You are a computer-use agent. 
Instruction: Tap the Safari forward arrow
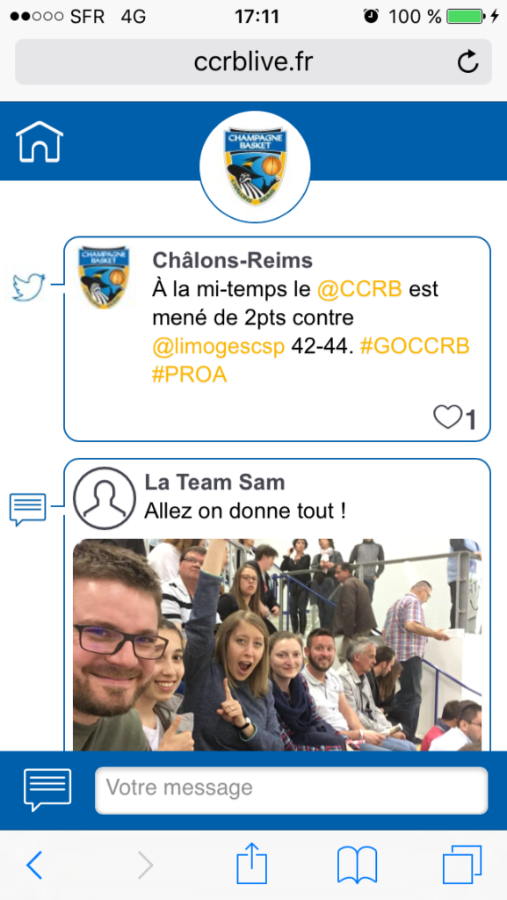tap(145, 865)
